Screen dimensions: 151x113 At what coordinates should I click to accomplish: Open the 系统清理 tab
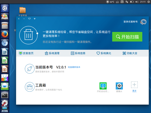coord(52,53)
